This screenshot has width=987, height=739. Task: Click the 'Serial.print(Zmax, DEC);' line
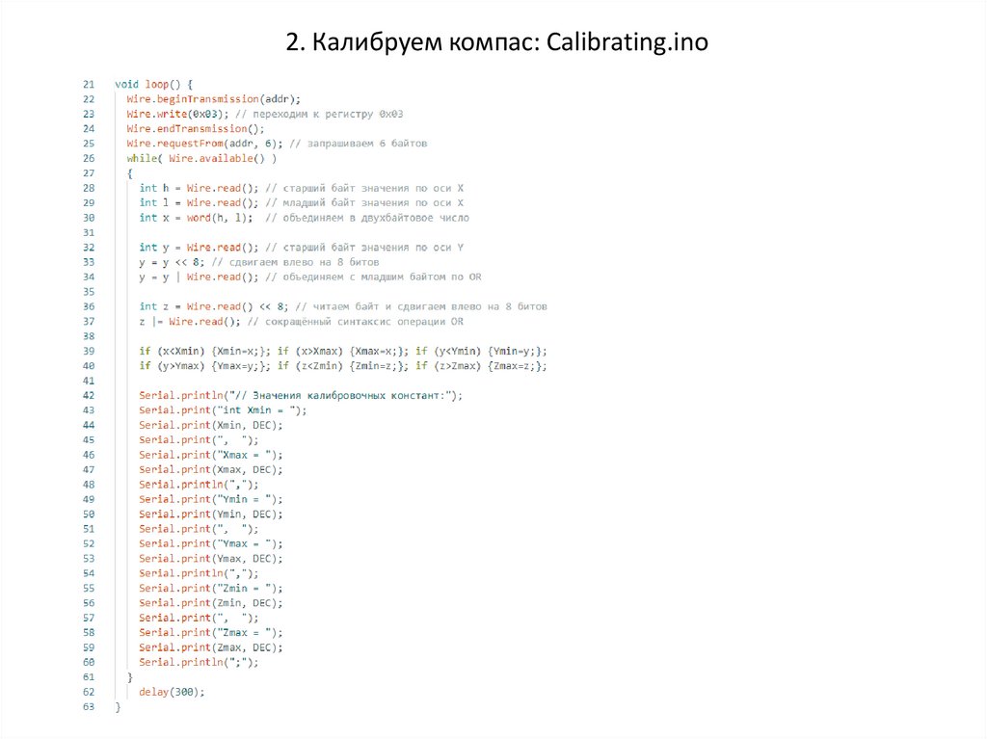point(211,647)
